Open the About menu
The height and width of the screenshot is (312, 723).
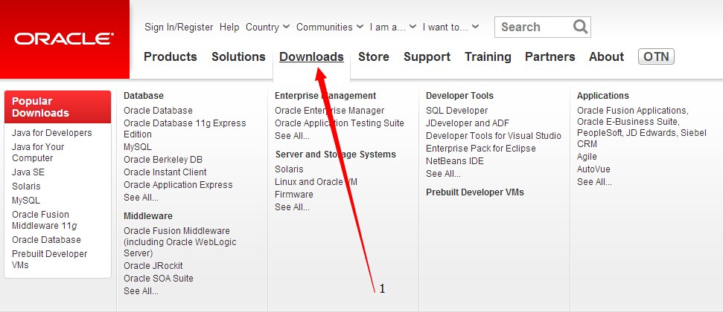pos(606,56)
